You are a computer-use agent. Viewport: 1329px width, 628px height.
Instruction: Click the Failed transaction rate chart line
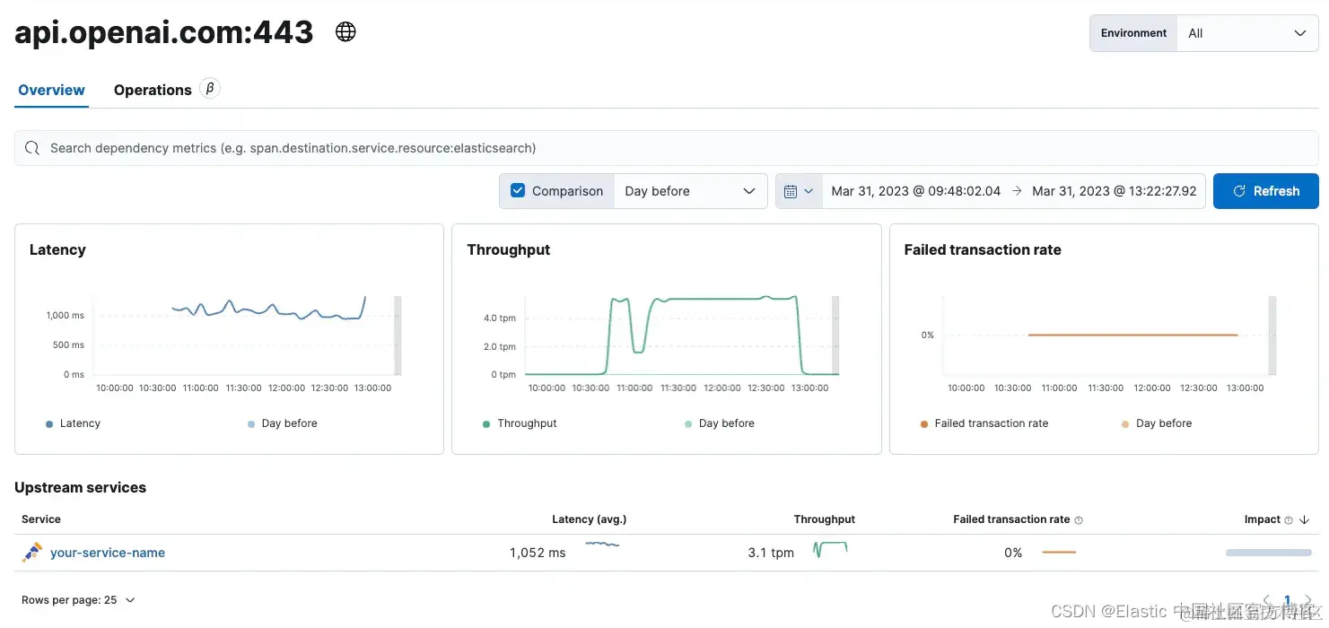point(1132,335)
